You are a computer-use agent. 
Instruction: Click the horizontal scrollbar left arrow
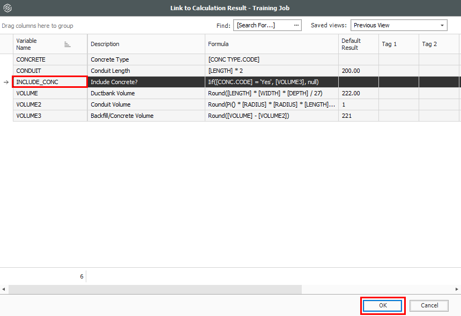(4, 289)
